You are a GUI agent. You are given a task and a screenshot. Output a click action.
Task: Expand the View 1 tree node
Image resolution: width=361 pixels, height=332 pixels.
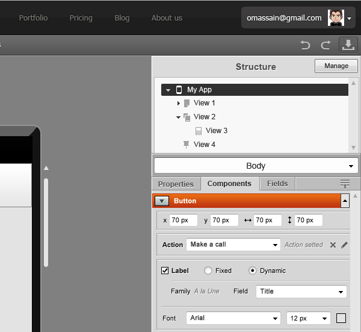coord(179,103)
